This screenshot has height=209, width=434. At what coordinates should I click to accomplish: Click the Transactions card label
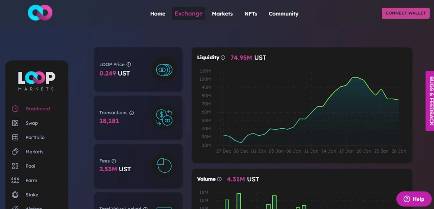point(113,113)
